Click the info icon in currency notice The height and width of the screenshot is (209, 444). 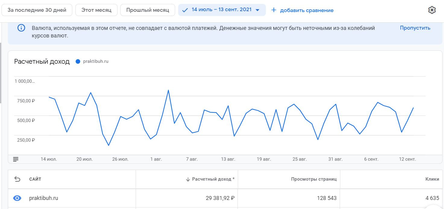(x=21, y=28)
